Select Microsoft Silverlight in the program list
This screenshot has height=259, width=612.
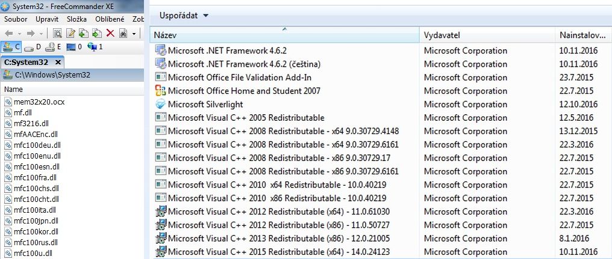pyautogui.click(x=205, y=104)
